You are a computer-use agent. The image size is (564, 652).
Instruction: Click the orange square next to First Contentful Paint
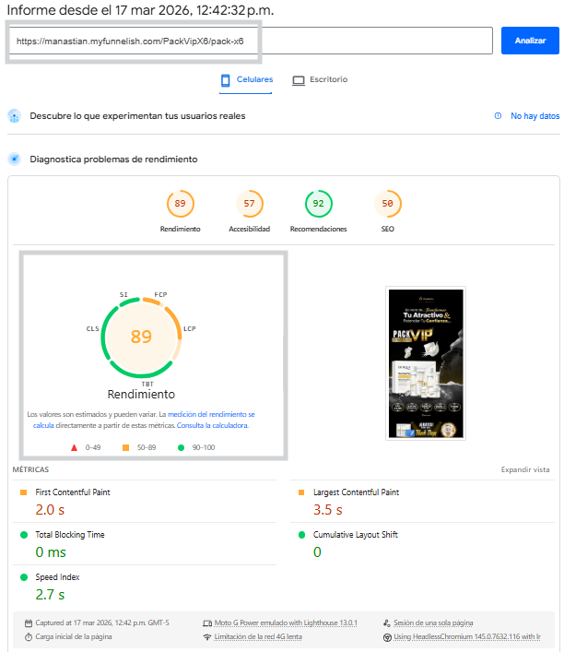pyautogui.click(x=24, y=492)
